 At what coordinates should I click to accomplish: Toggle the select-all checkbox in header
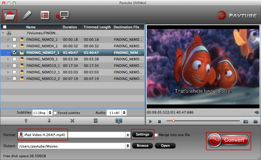(x=5, y=27)
